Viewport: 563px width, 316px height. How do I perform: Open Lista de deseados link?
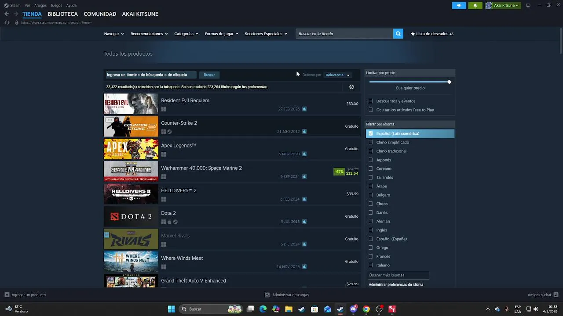432,34
